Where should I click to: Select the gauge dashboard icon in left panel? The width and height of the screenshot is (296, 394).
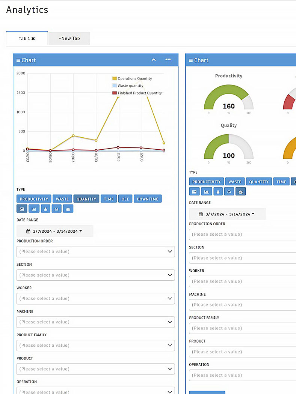[68, 209]
